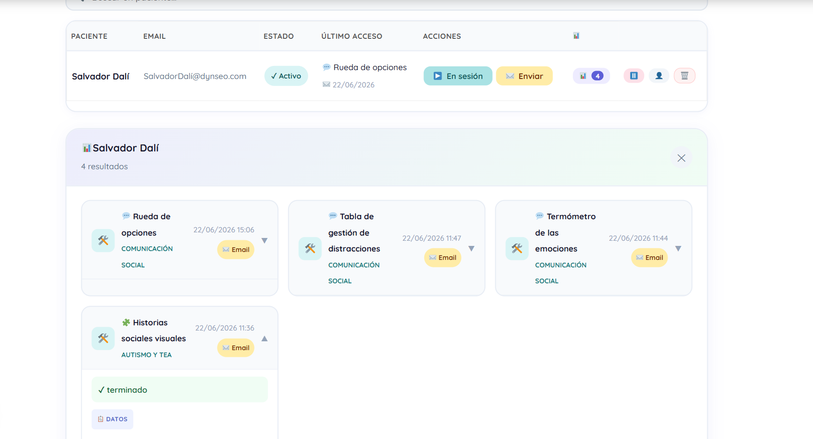Click the tools icon on Termómetro de emociones
Screen dimensions: 813x439
pyautogui.click(x=517, y=248)
